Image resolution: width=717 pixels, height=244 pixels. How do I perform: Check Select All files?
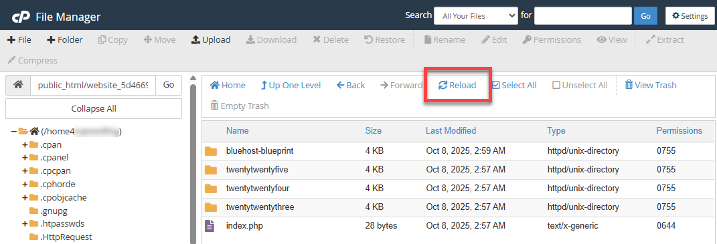coord(514,86)
